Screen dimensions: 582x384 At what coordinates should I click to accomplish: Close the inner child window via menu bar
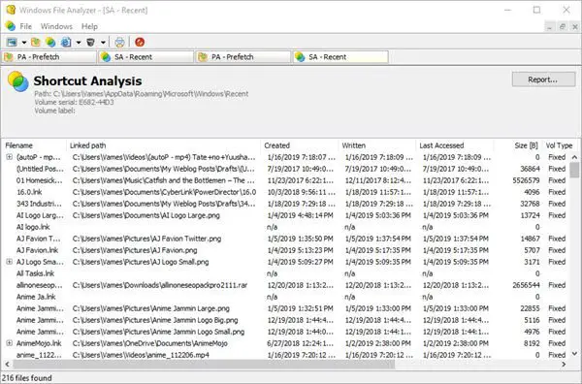(x=575, y=27)
